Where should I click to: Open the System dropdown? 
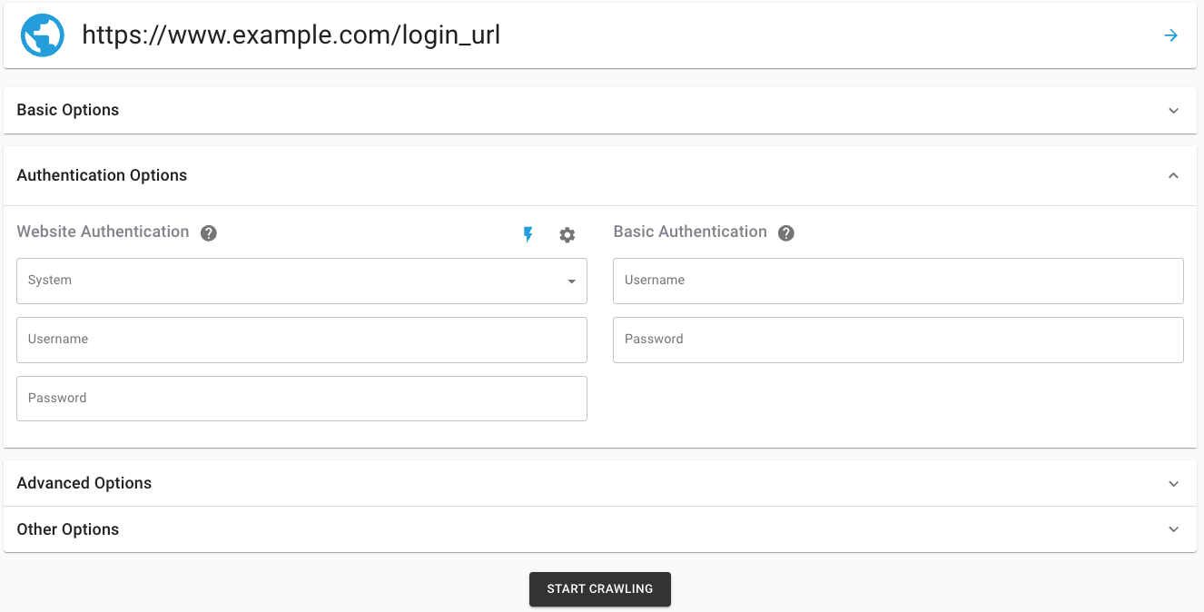(301, 281)
